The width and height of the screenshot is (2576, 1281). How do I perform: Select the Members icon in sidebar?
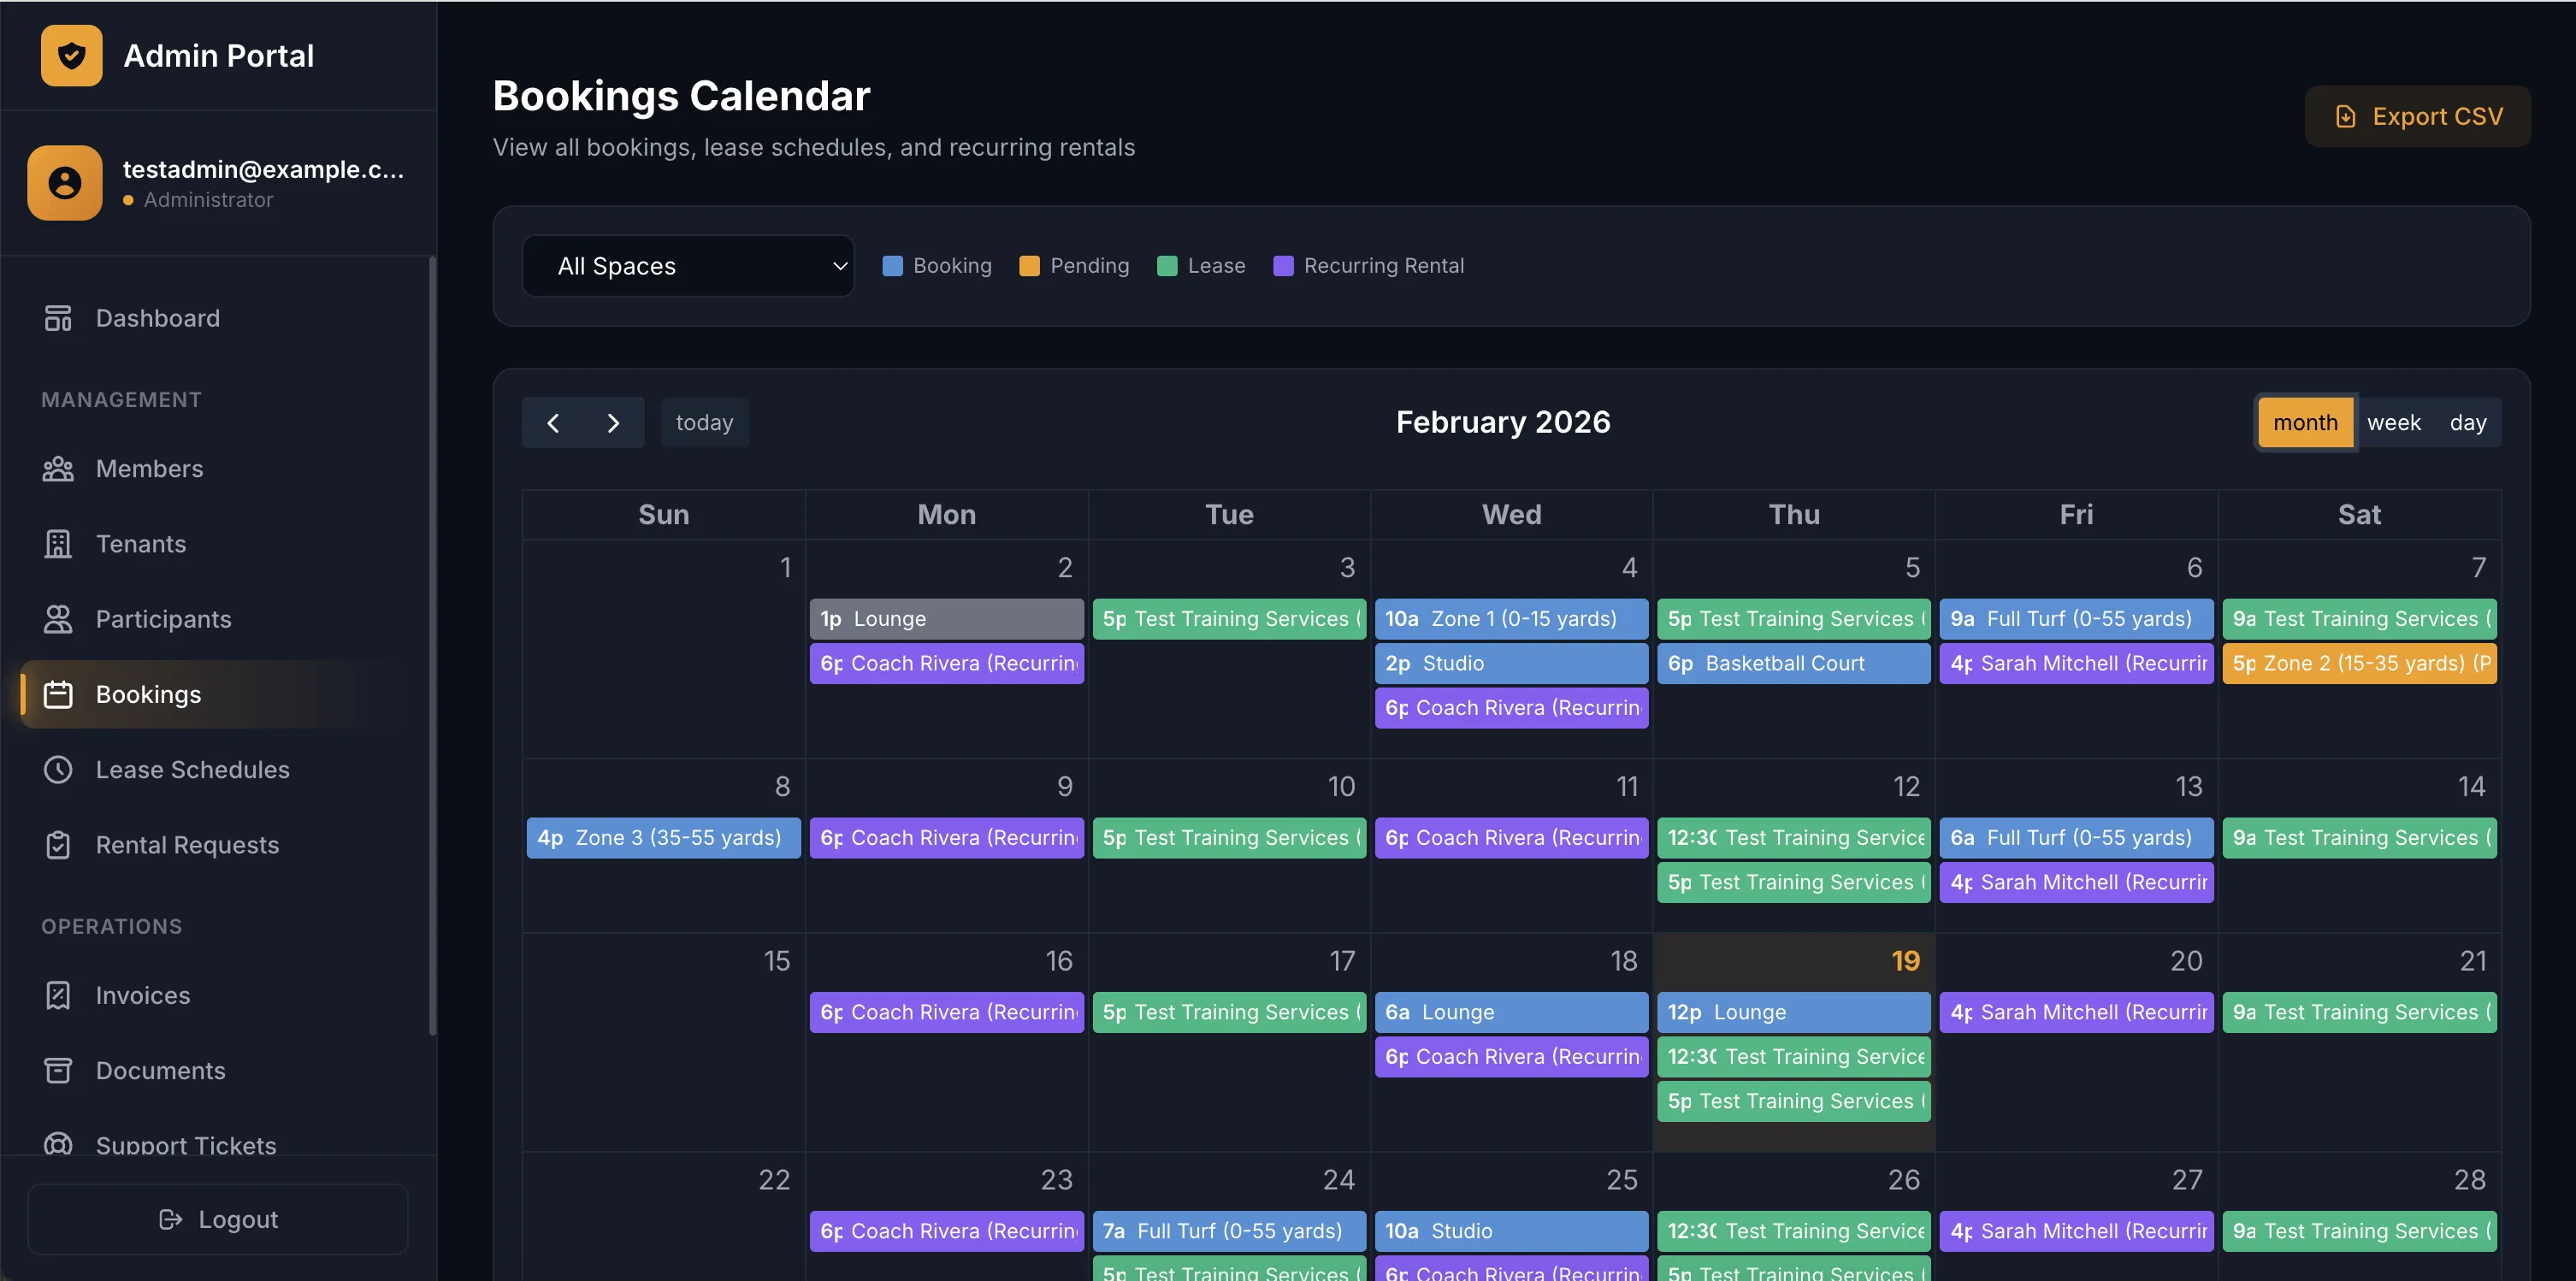pos(58,468)
